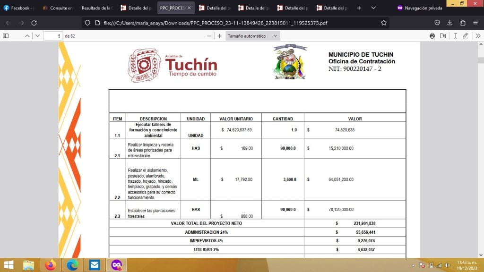Image resolution: width=484 pixels, height=272 pixels.
Task: Select the PDF draw tool
Action: tap(466, 36)
